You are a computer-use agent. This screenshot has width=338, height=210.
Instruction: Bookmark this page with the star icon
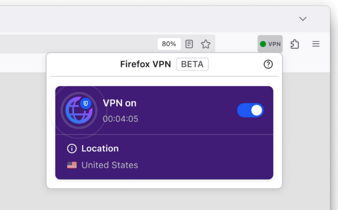pyautogui.click(x=206, y=44)
